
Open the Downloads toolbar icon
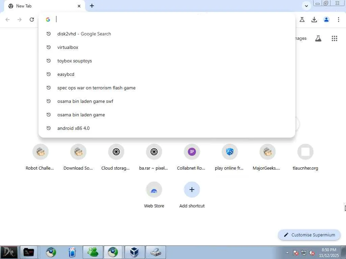click(x=314, y=20)
